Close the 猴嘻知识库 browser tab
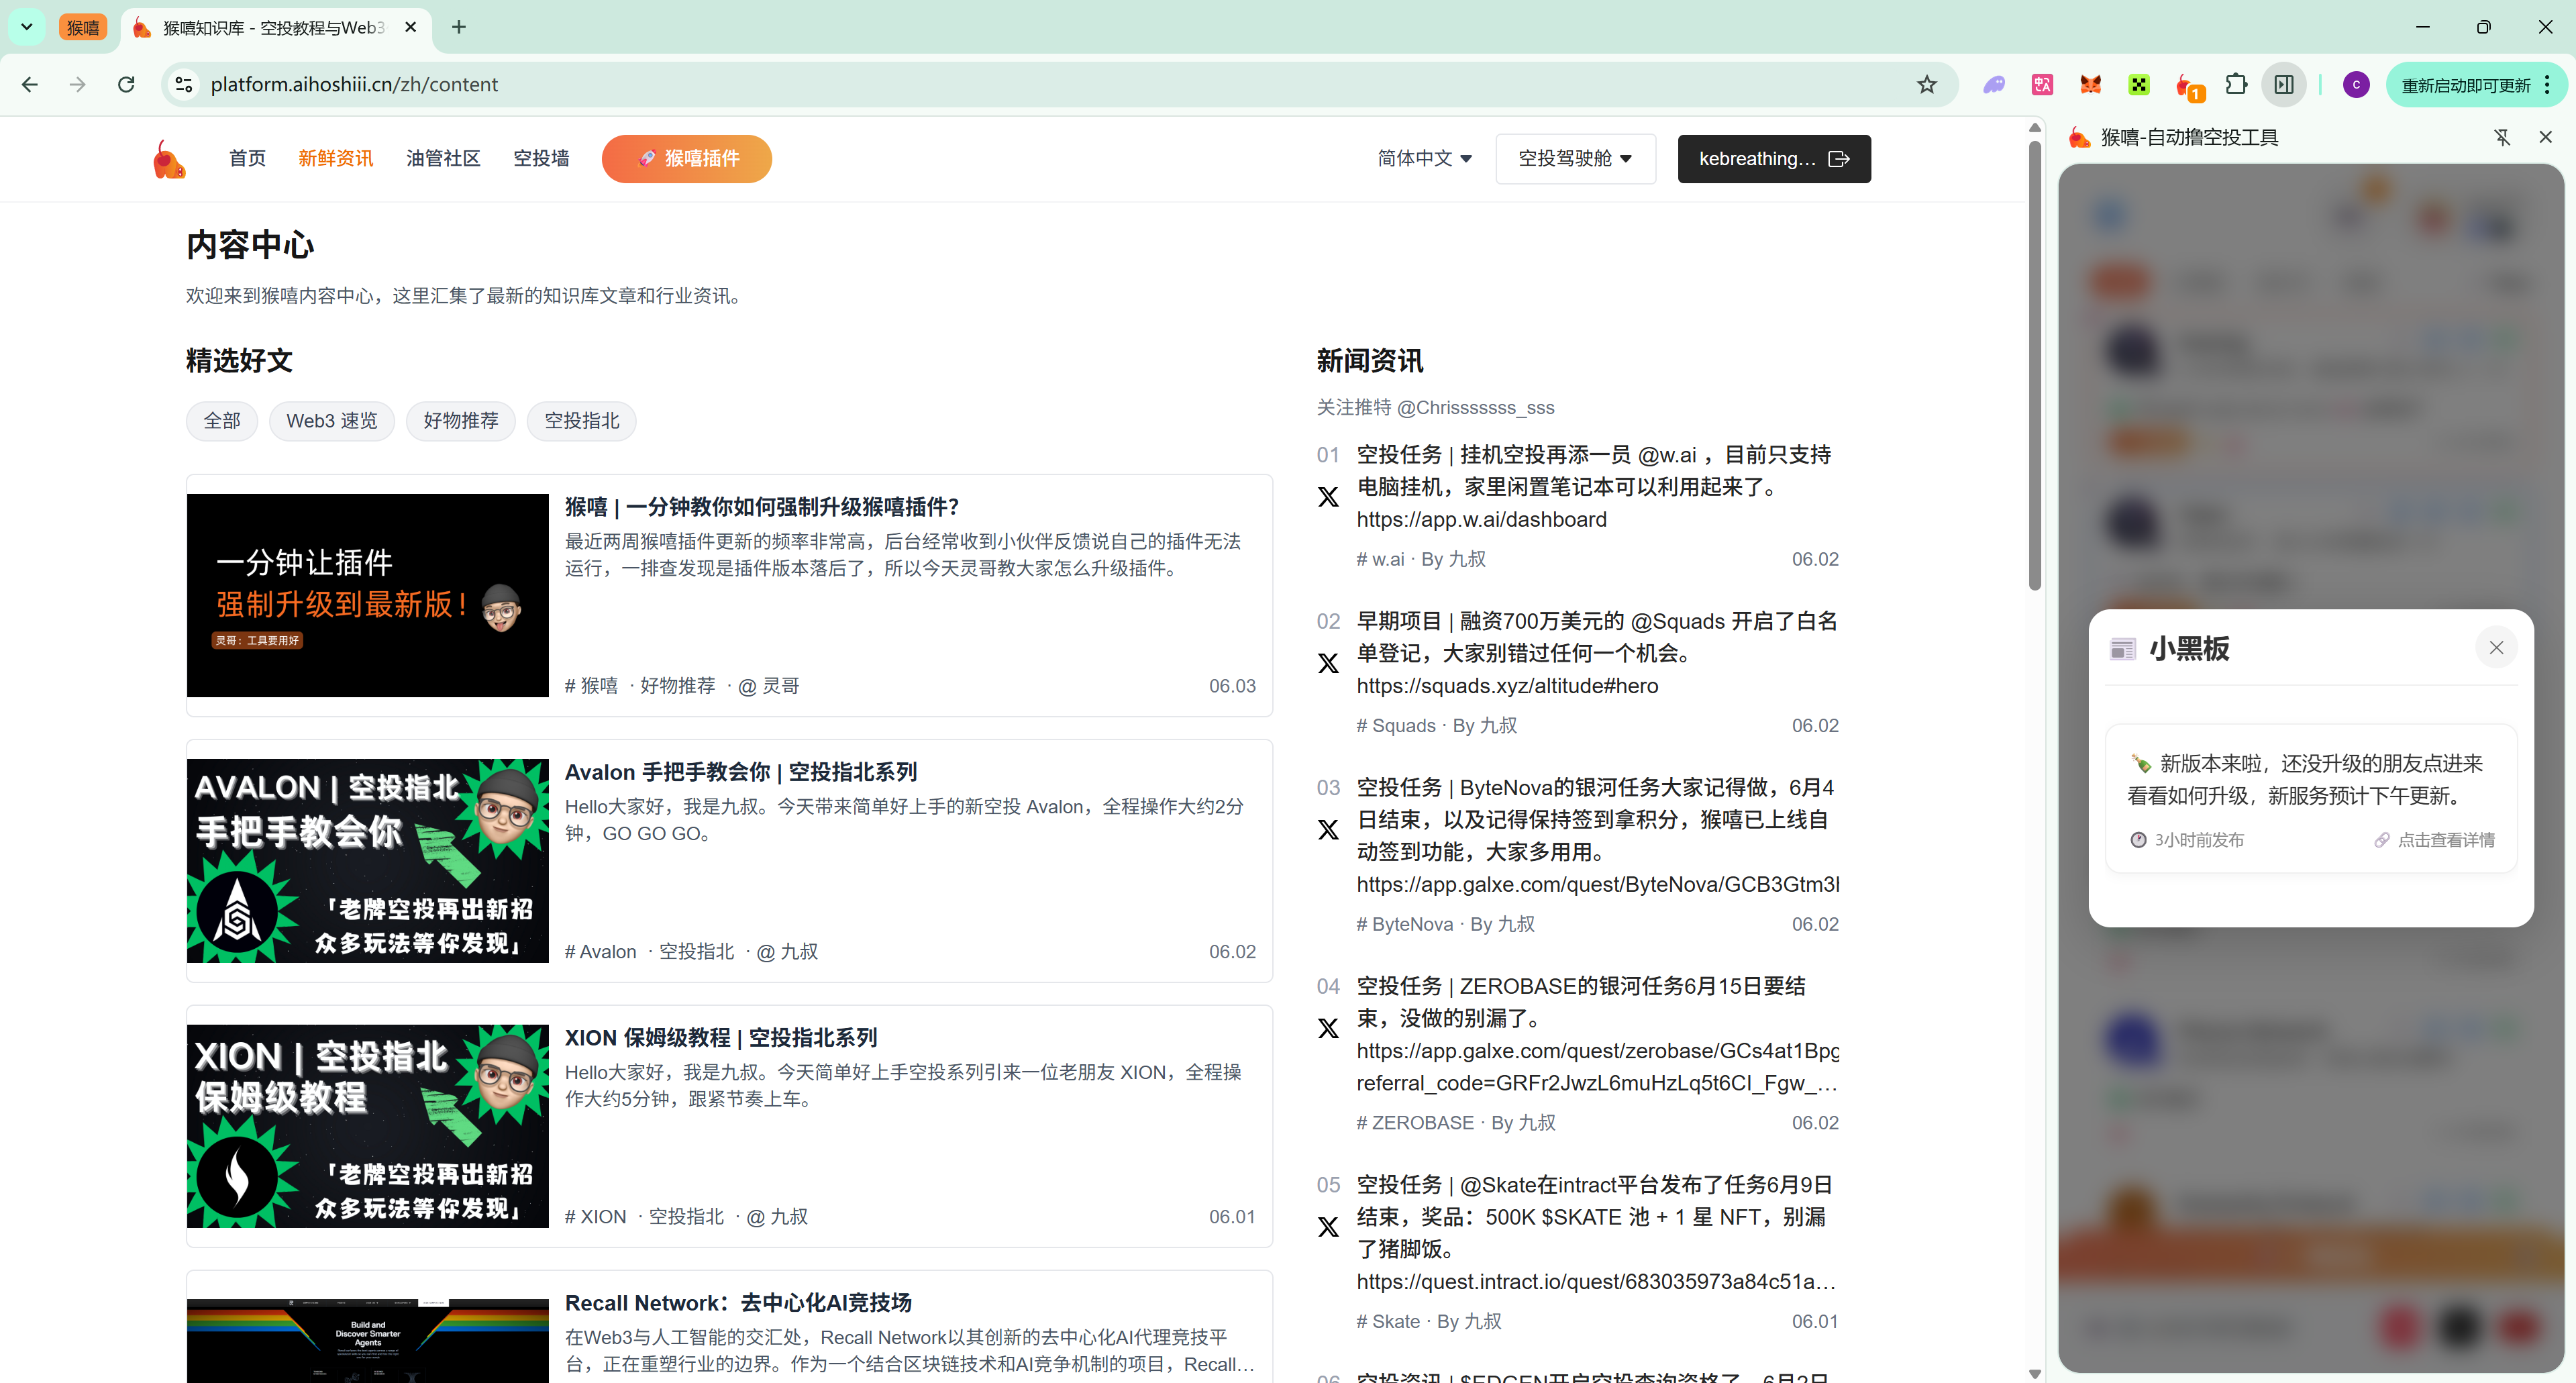 pyautogui.click(x=411, y=27)
